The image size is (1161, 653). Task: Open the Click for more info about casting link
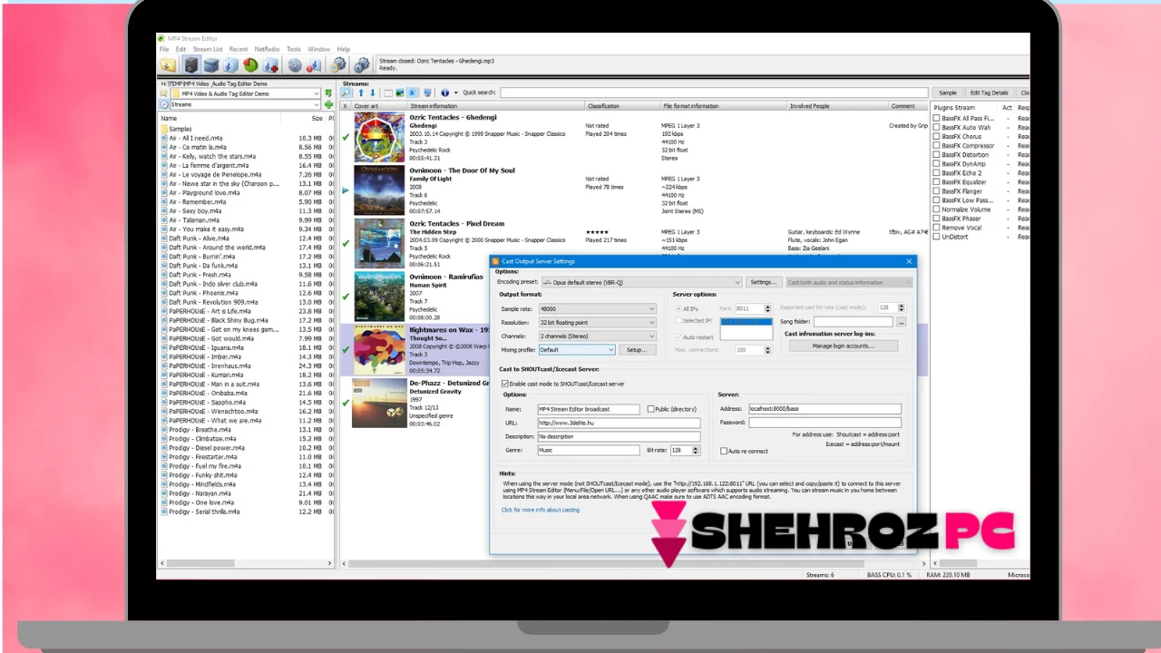[541, 510]
